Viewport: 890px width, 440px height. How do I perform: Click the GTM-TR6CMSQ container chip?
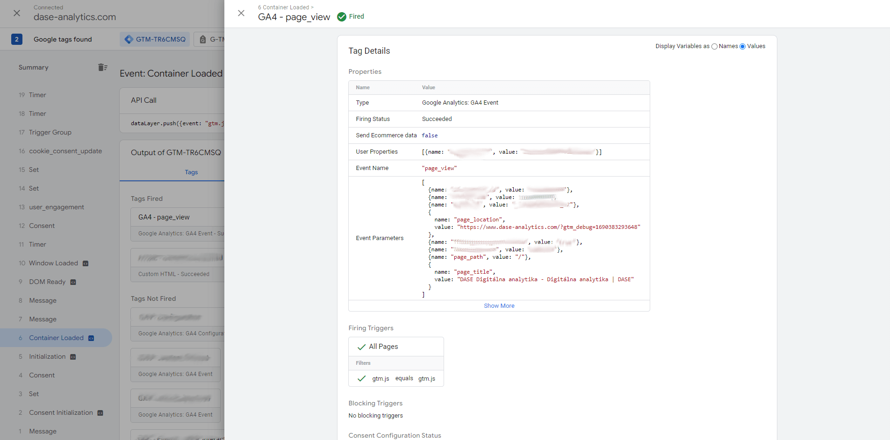pos(156,39)
